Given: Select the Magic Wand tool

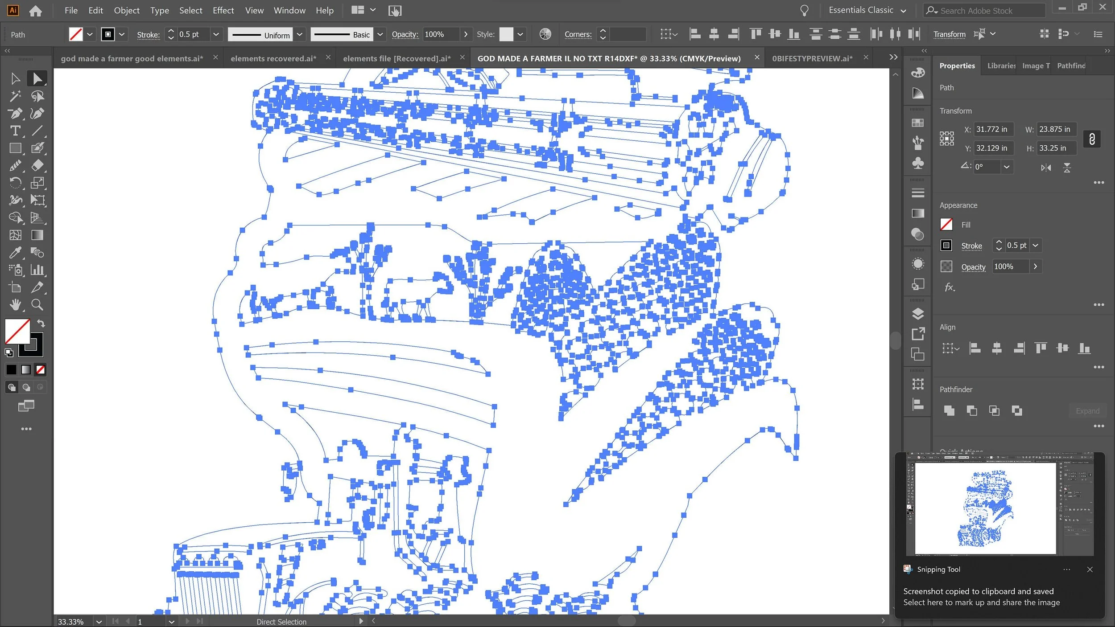Looking at the screenshot, I should [x=15, y=96].
